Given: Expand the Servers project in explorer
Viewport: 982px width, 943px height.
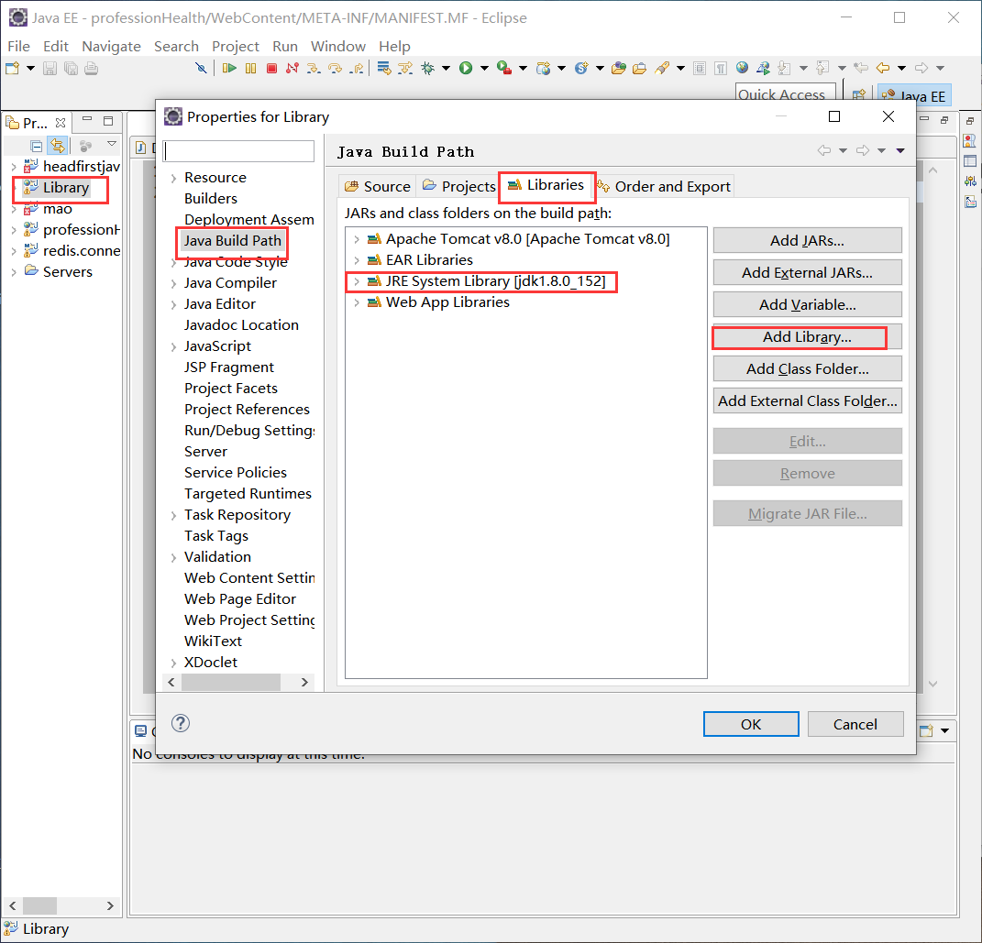Looking at the screenshot, I should click(14, 272).
